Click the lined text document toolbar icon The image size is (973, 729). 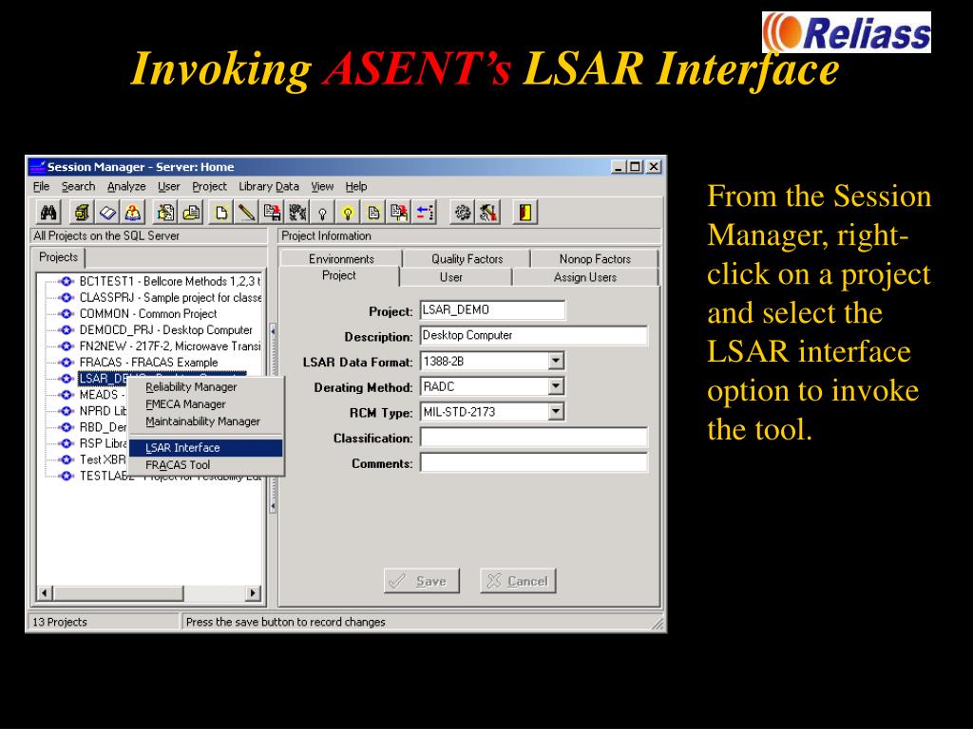[373, 213]
